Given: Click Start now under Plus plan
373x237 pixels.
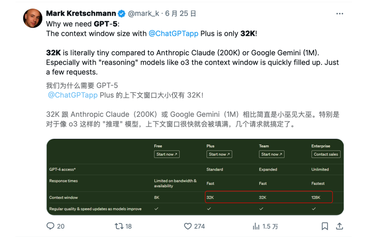Looking at the screenshot, I should [219, 154].
